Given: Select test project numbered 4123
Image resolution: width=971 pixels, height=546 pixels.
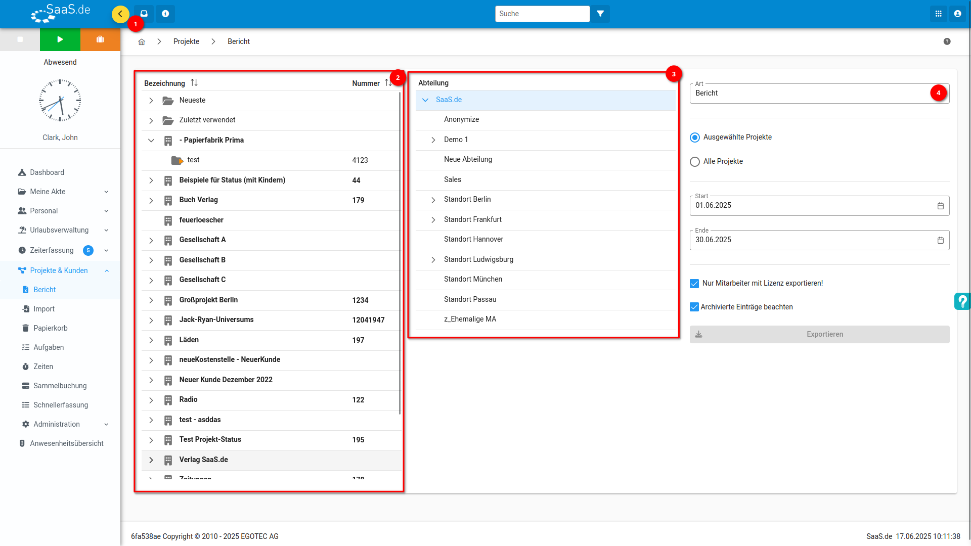Looking at the screenshot, I should pos(271,160).
